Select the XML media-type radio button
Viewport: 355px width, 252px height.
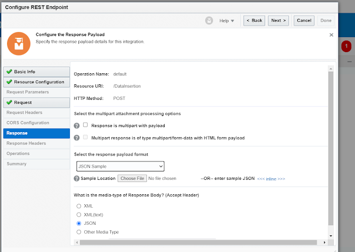coord(79,206)
